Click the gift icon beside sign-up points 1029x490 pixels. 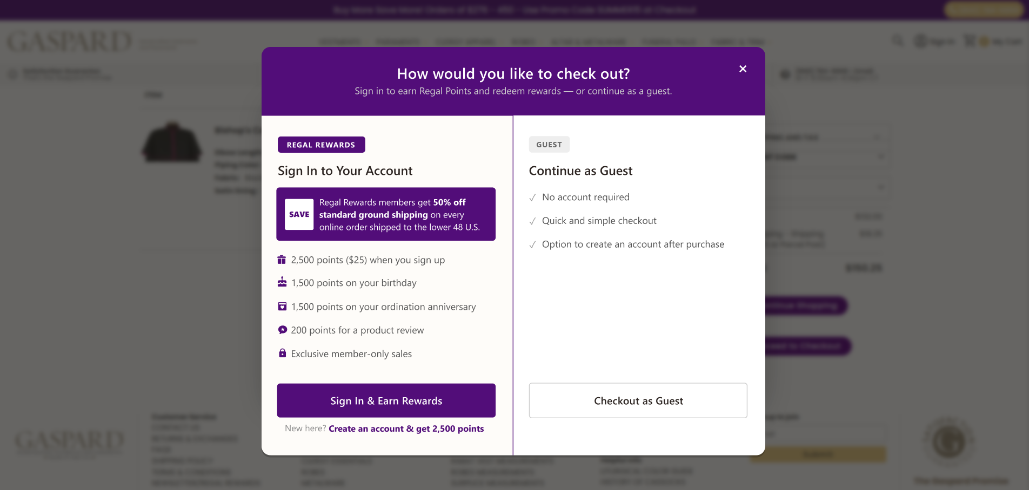(x=282, y=260)
